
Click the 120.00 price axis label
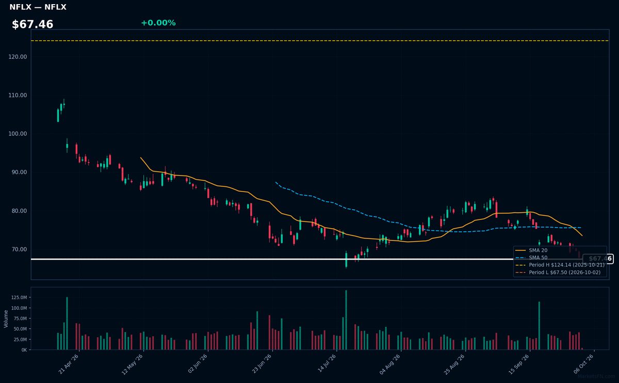tap(18, 57)
